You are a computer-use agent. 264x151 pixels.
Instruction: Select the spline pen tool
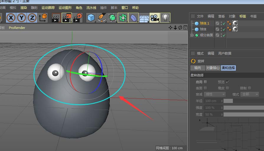pyautogui.click(x=102, y=18)
